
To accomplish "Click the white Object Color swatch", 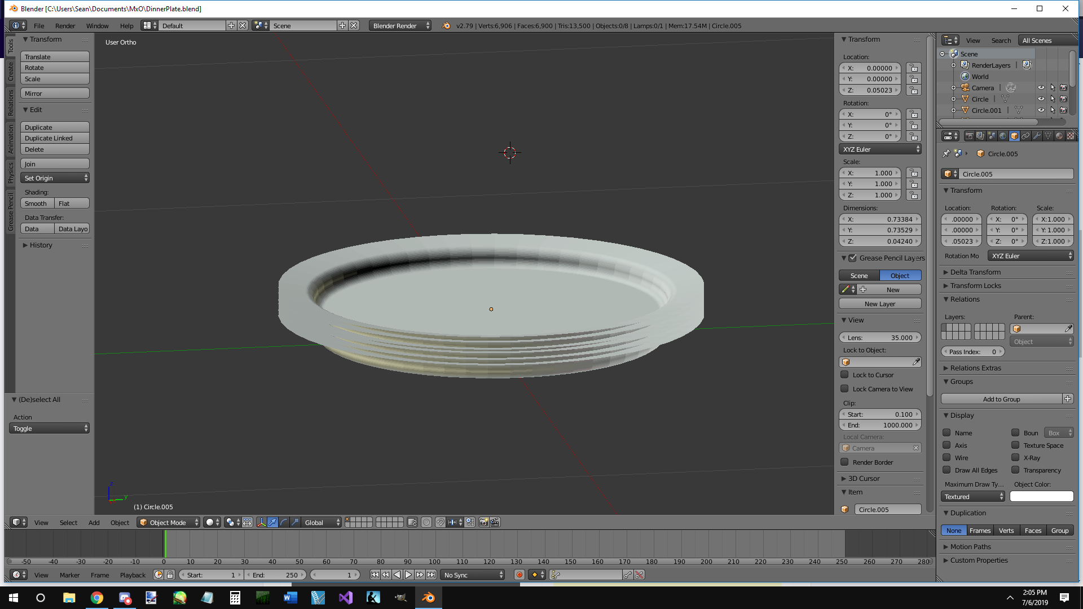I will (1041, 496).
